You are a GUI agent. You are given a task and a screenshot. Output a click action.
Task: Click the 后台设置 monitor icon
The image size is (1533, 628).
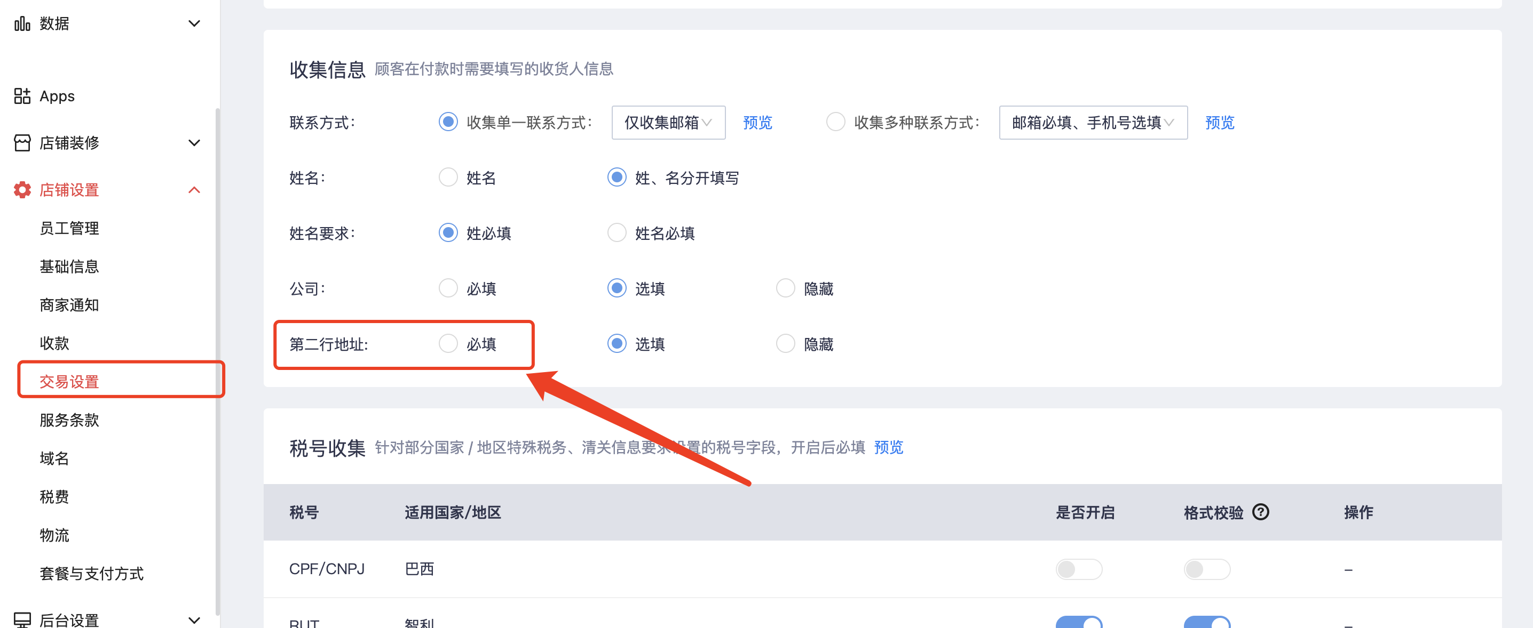point(22,619)
